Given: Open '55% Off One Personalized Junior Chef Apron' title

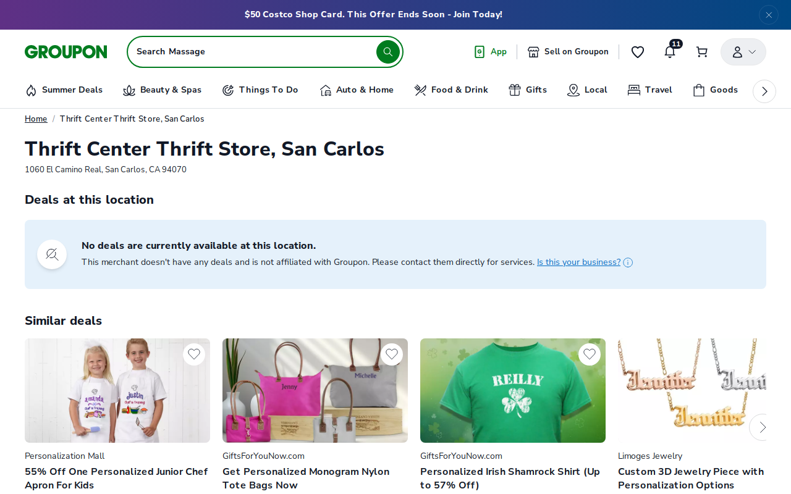Looking at the screenshot, I should [116, 479].
